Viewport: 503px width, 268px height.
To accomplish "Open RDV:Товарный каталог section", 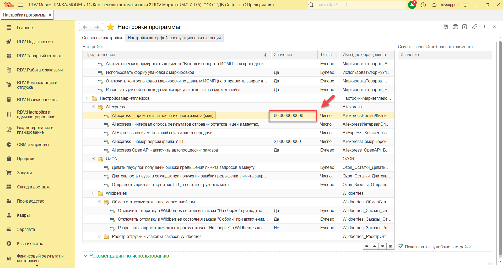I will tap(39, 56).
